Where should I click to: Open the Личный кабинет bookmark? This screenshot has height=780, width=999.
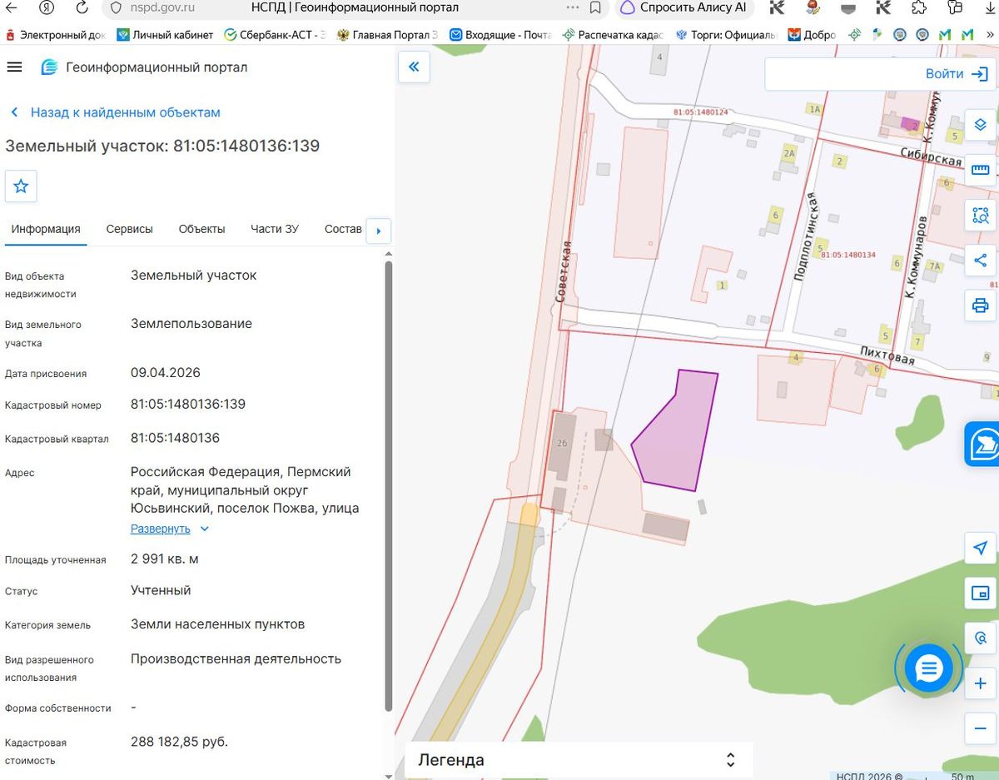tap(165, 35)
